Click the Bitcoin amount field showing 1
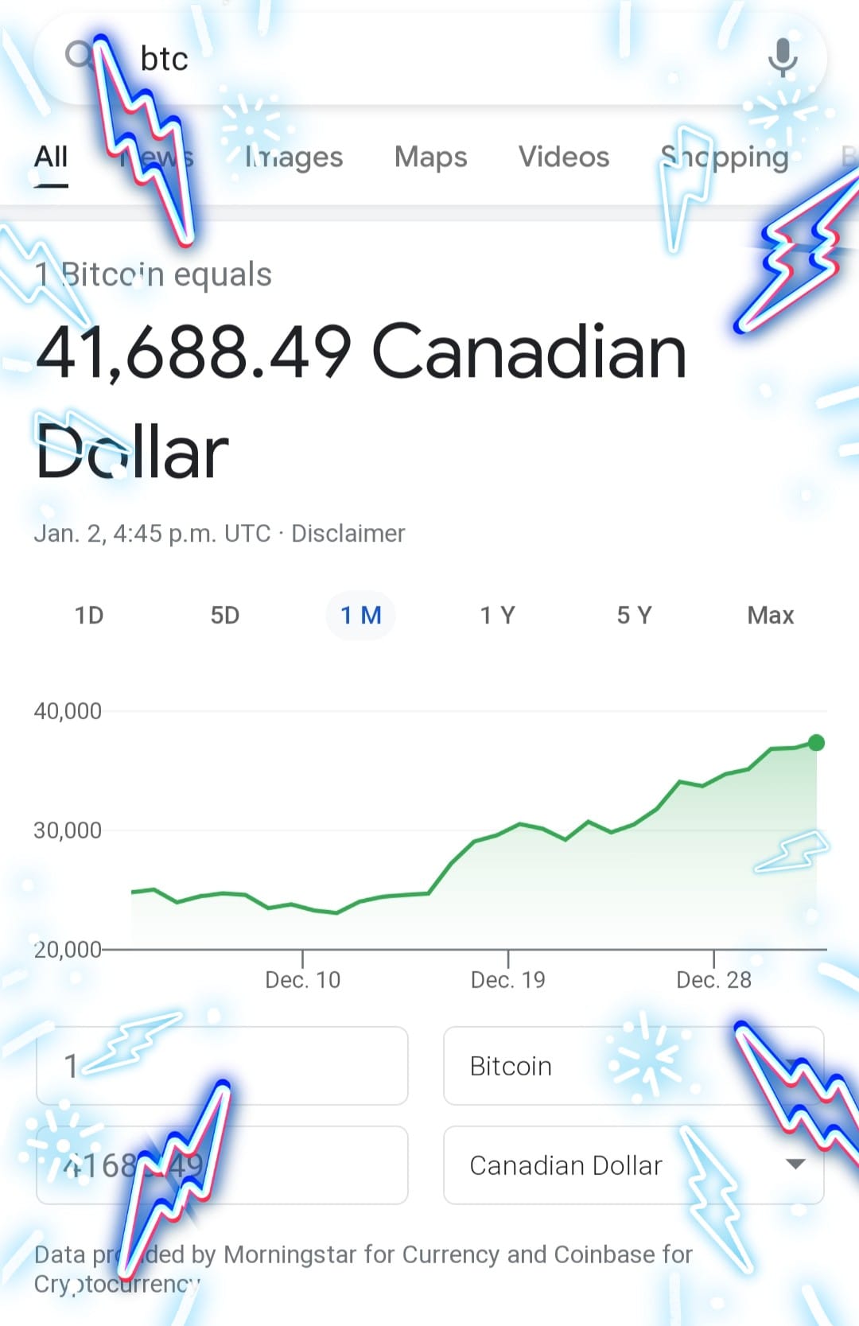This screenshot has height=1326, width=859. click(x=222, y=1066)
